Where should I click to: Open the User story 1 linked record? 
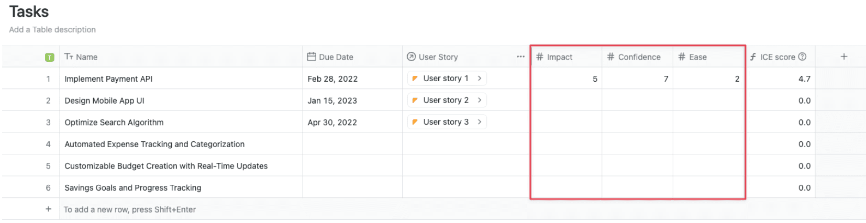pyautogui.click(x=445, y=79)
